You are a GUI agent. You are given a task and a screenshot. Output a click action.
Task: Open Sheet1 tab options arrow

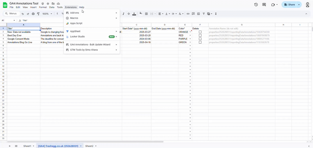33,146
